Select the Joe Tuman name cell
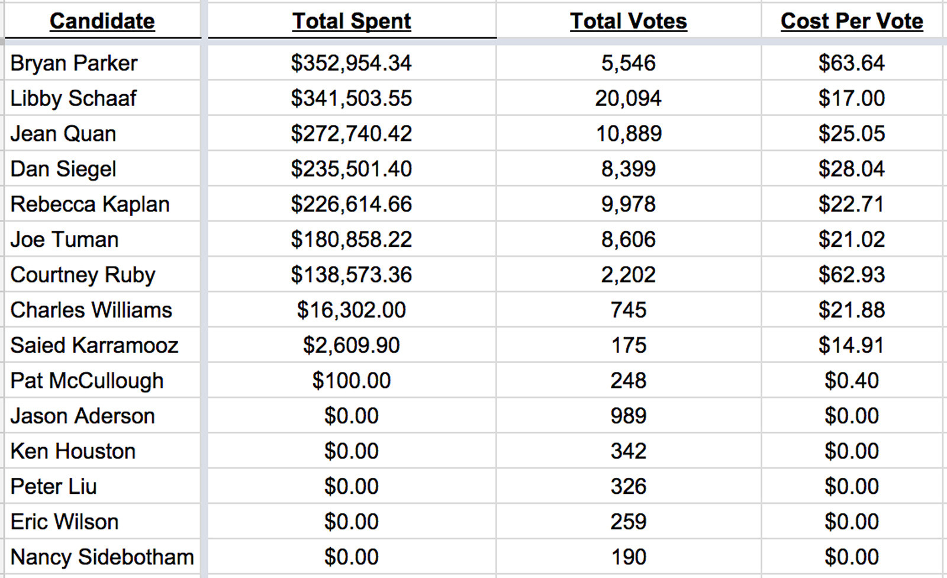 tap(65, 239)
